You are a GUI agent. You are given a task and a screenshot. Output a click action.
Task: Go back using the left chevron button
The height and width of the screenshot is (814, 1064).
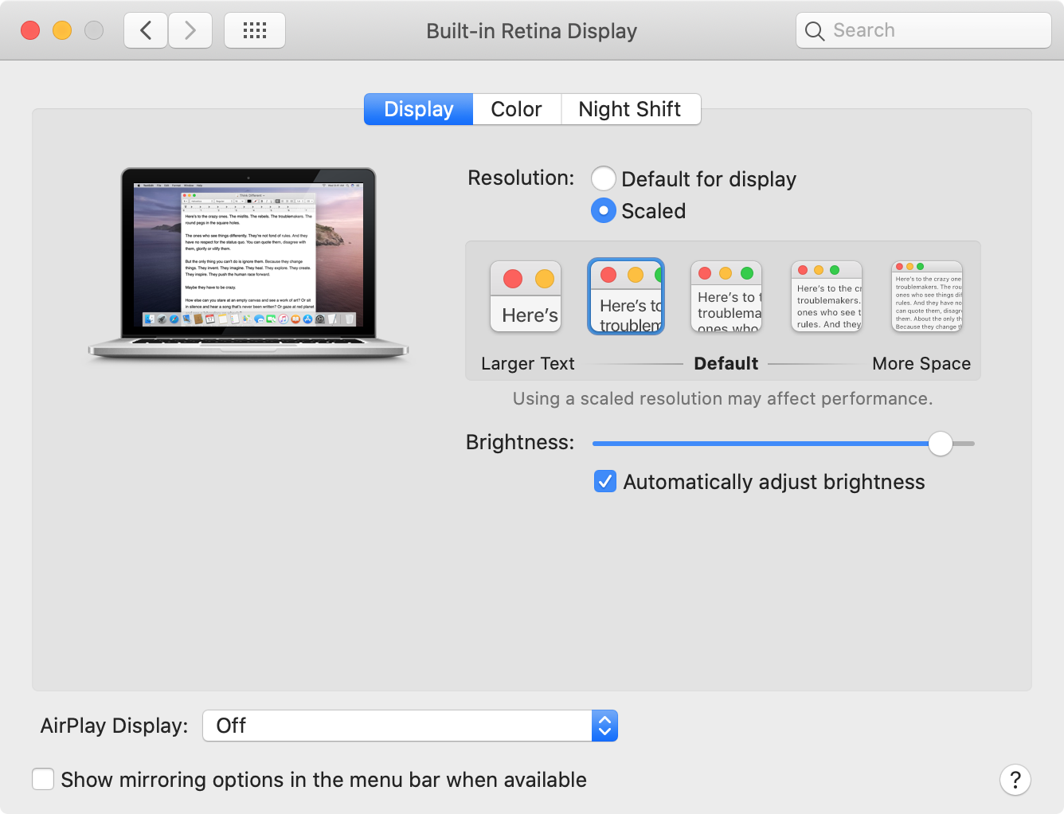(x=146, y=31)
